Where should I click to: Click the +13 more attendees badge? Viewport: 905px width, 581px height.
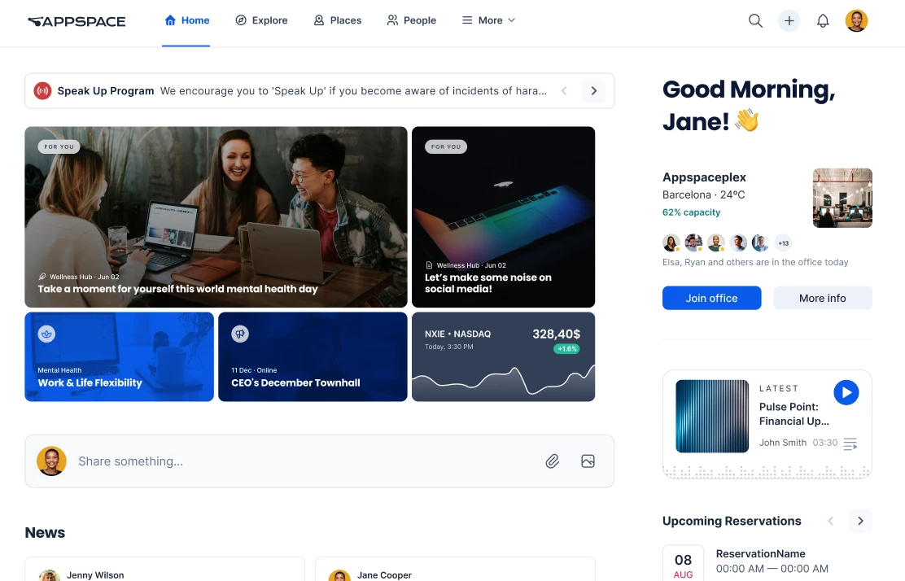coord(783,243)
